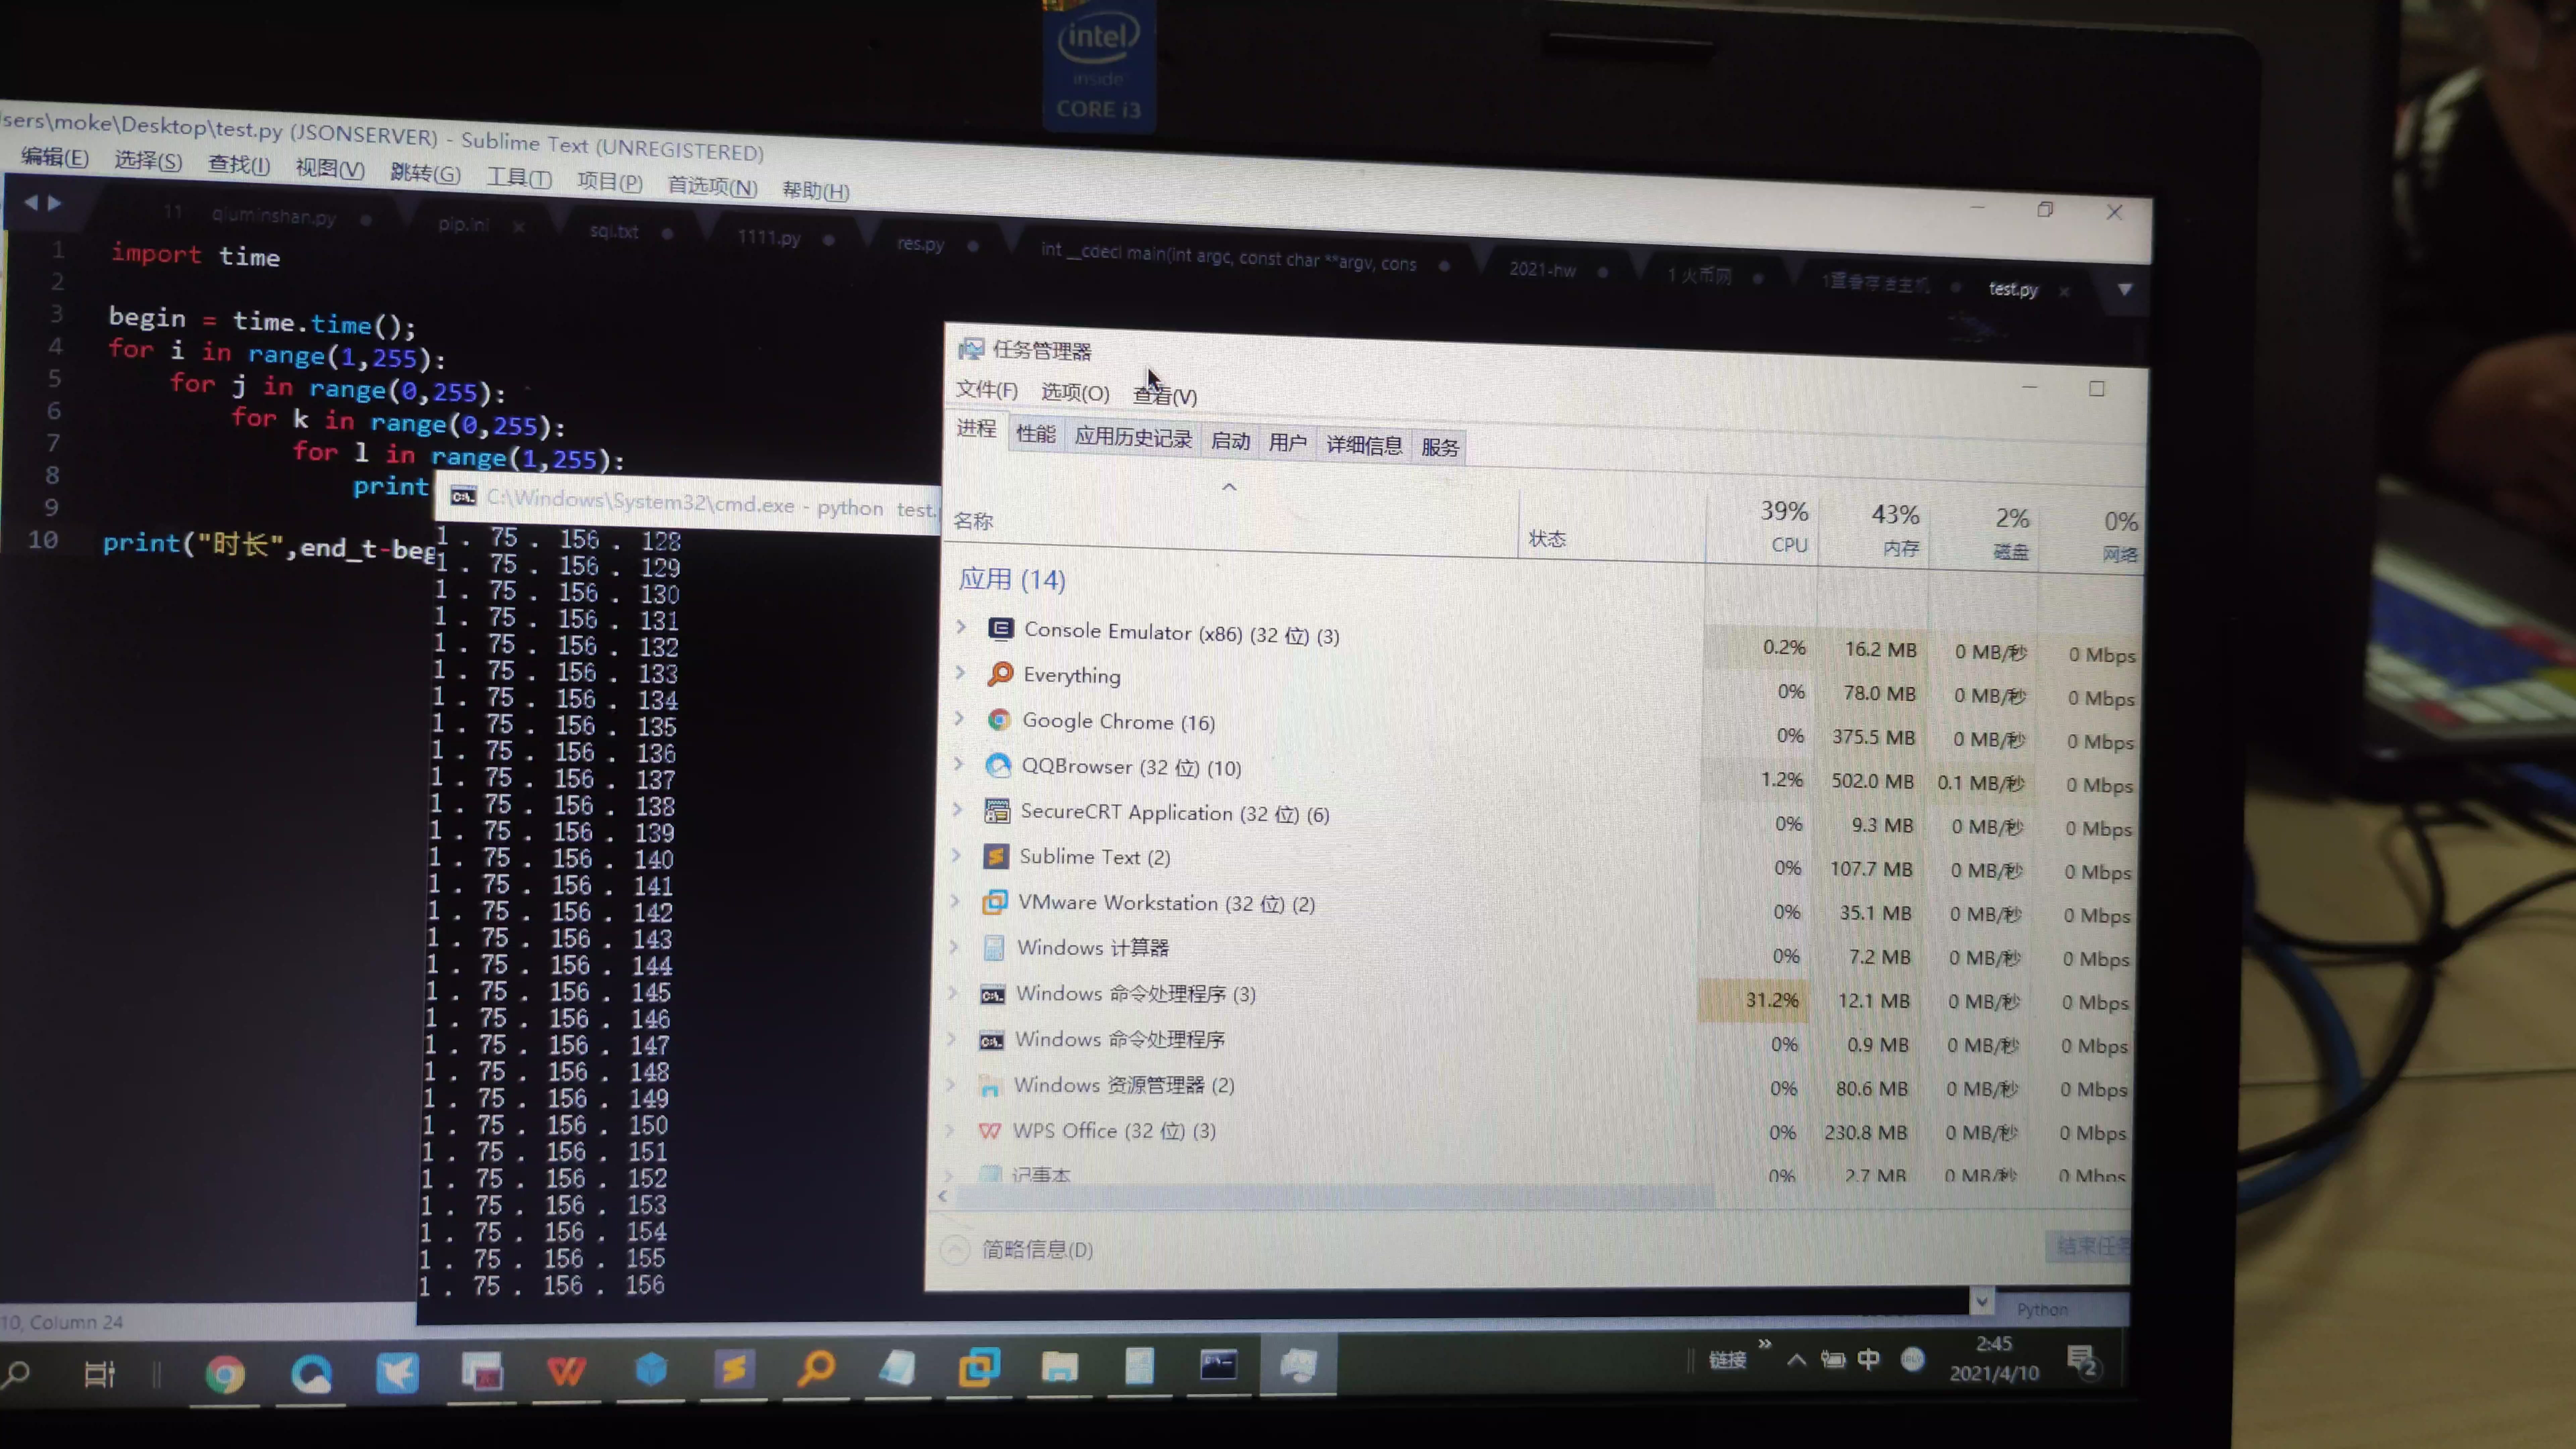This screenshot has width=2576, height=1449.
Task: Click the Everything process icon
Action: [x=1000, y=674]
